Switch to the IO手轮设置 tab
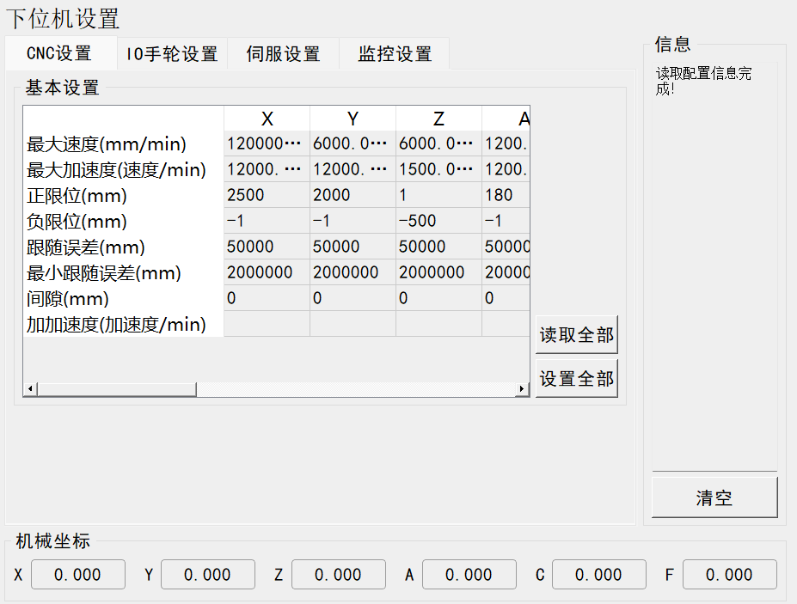This screenshot has height=604, width=797. [172, 54]
